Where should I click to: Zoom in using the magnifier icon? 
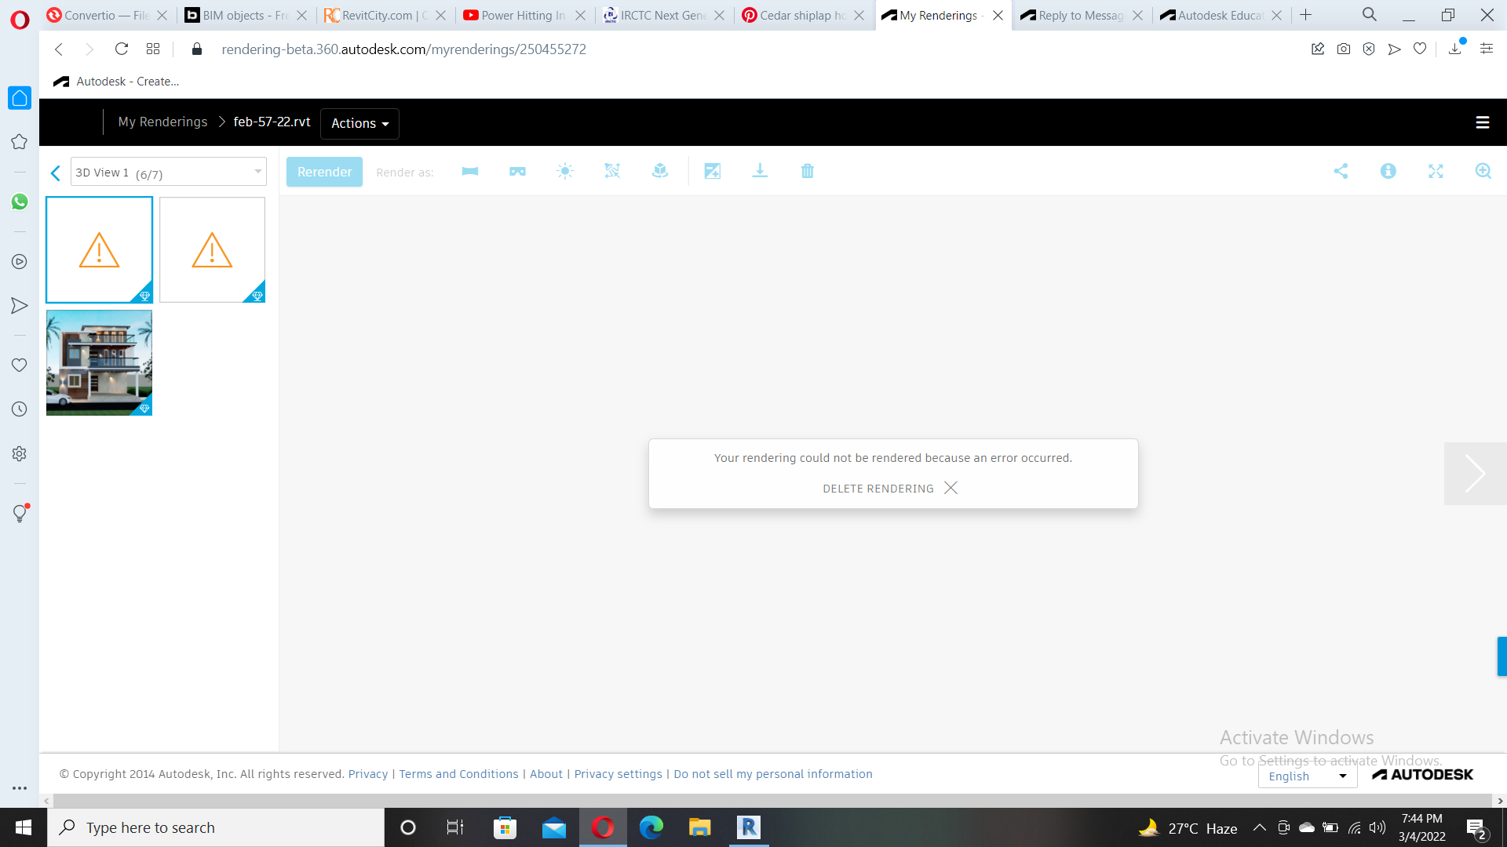pyautogui.click(x=1483, y=171)
